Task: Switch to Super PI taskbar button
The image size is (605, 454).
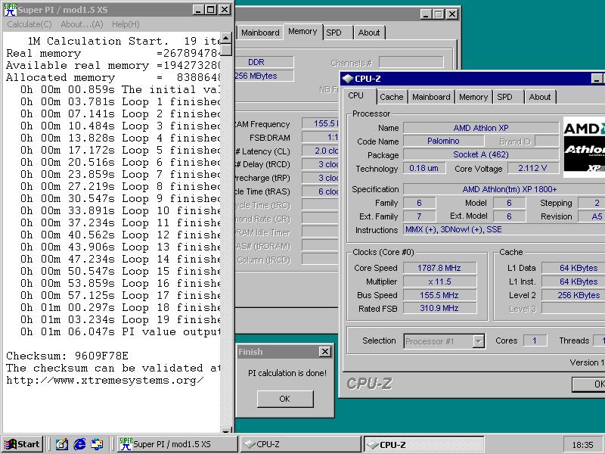Action: [178, 444]
